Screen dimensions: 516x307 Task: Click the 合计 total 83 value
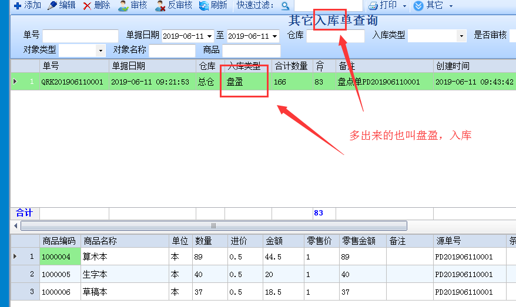pos(318,213)
